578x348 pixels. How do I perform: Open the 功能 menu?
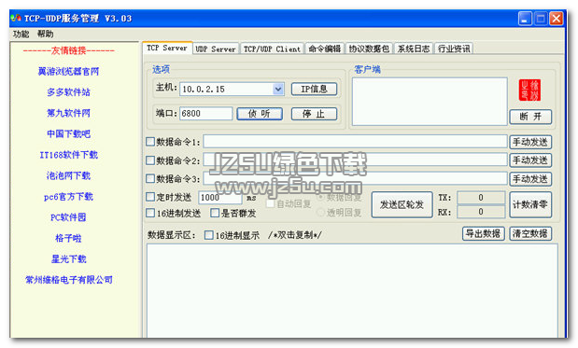[x=21, y=34]
